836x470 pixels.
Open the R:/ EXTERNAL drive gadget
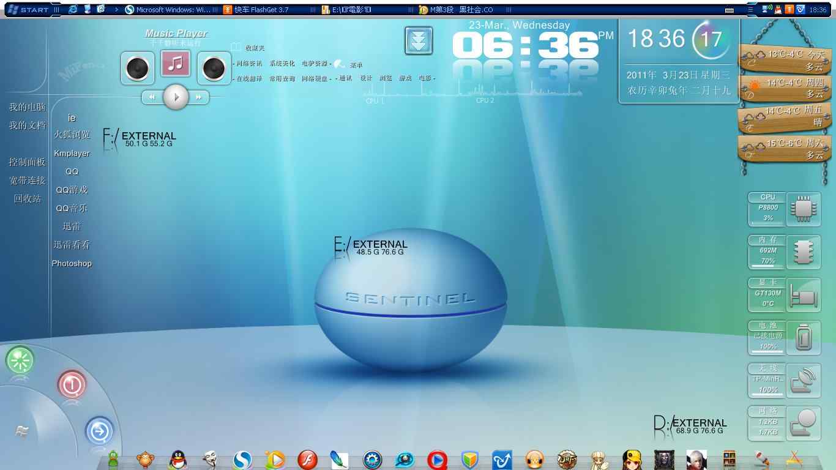coord(690,428)
